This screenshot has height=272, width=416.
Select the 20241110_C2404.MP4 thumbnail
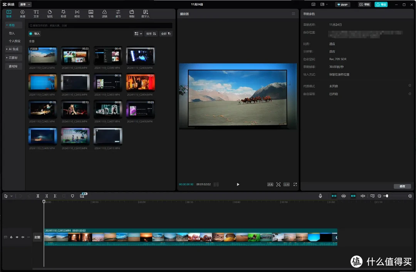coord(140,82)
